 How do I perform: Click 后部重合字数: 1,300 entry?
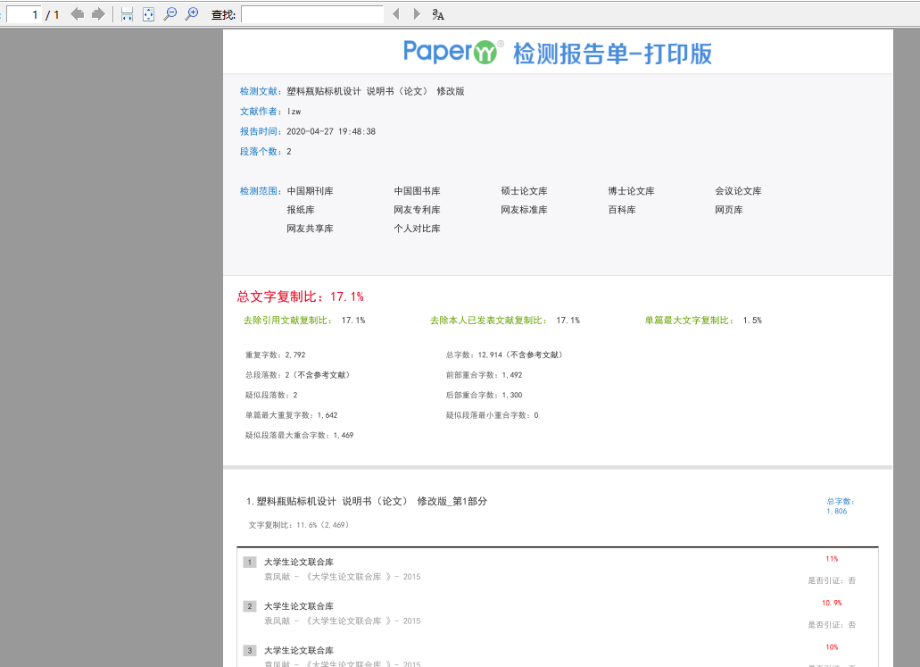pyautogui.click(x=484, y=396)
